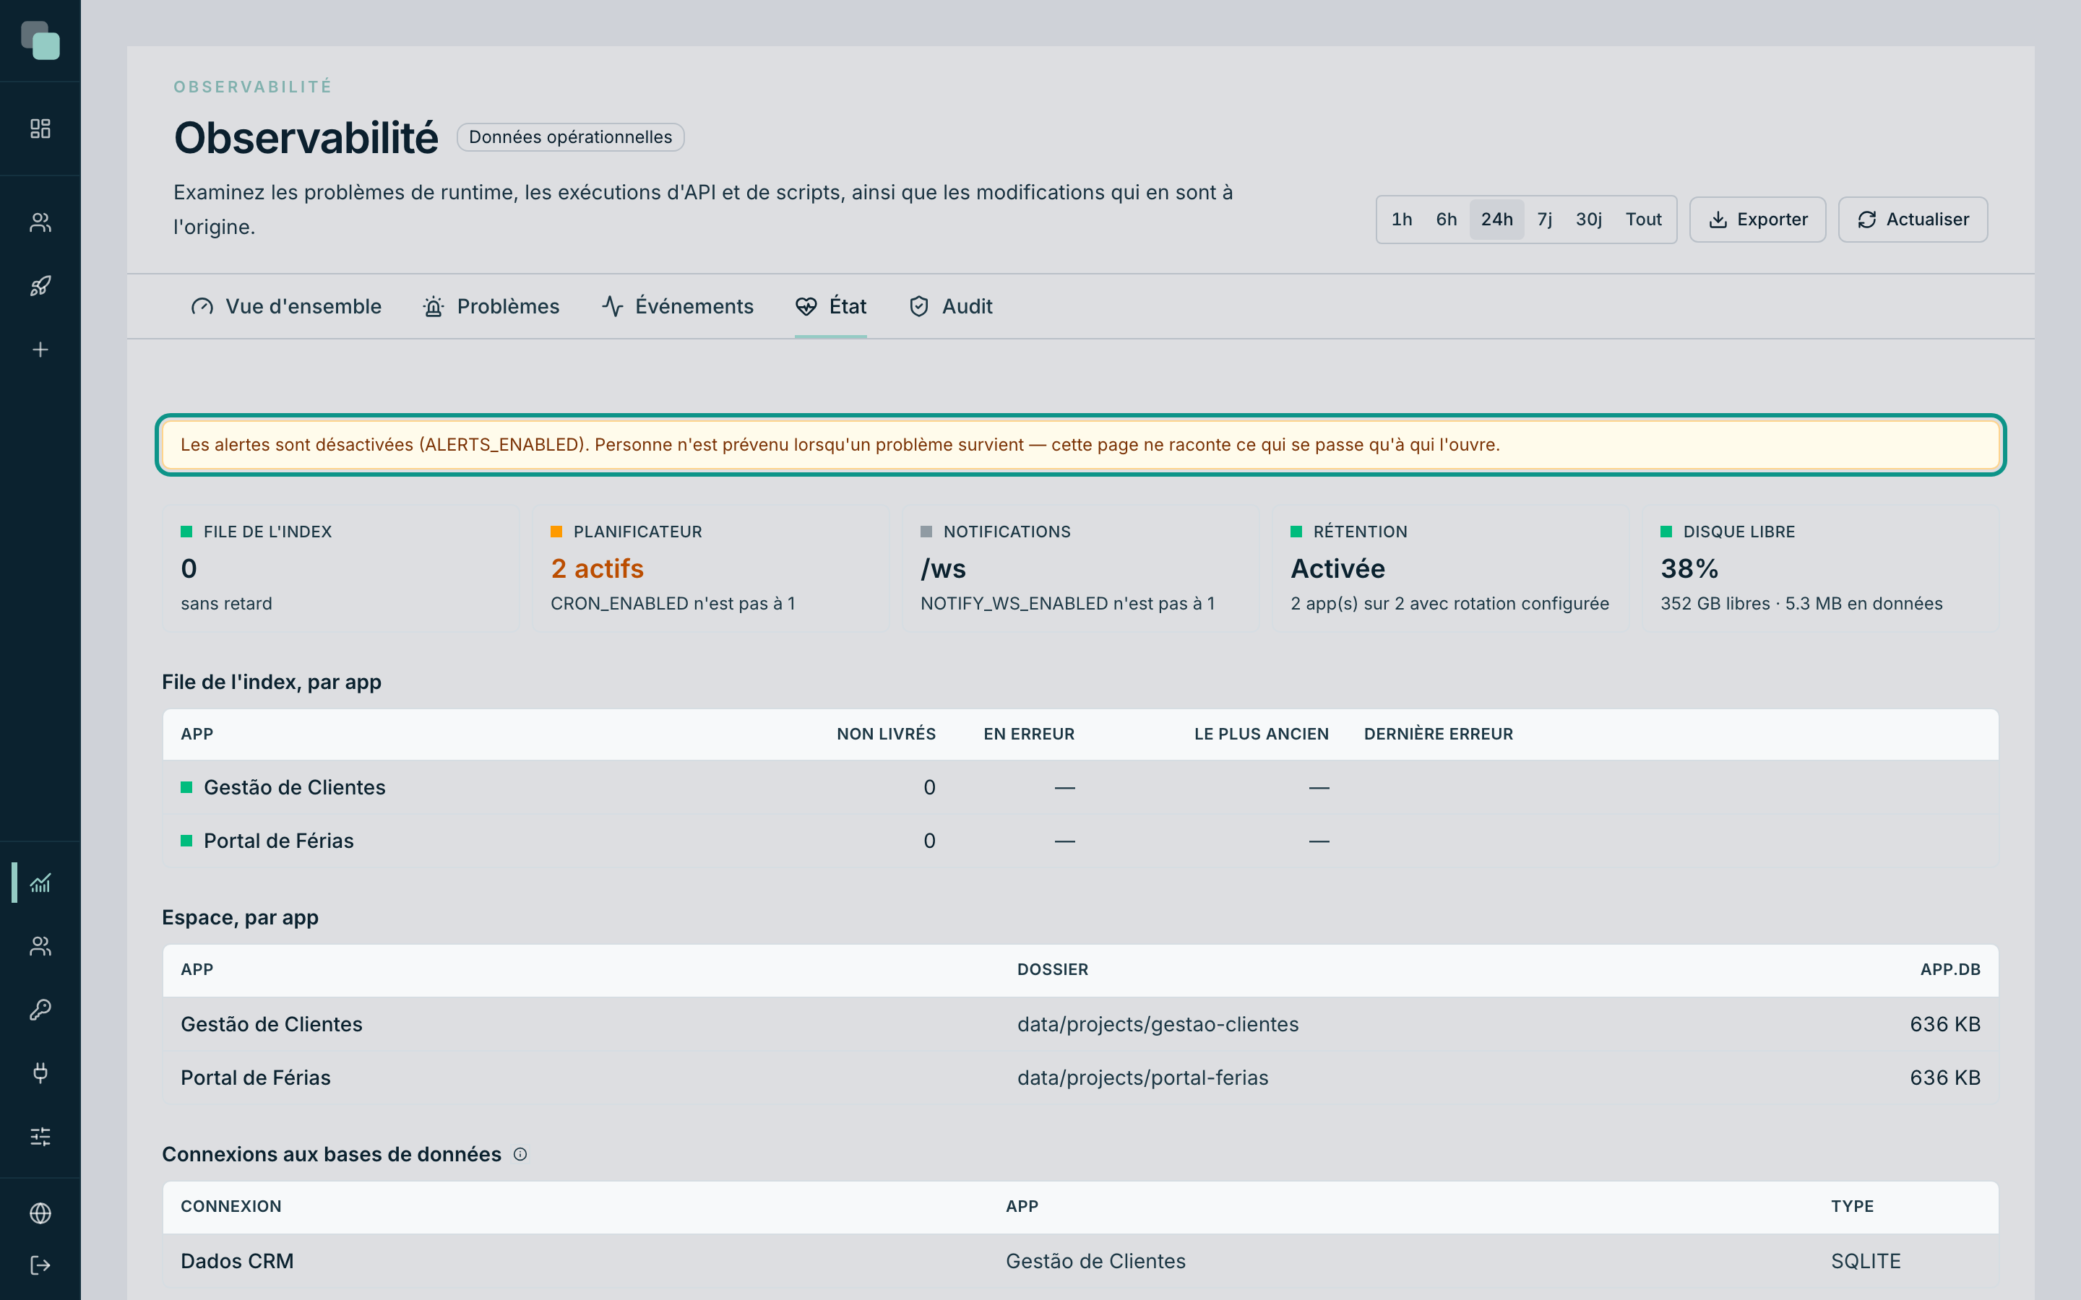
Task: Open the Audit tab
Action: 950,307
